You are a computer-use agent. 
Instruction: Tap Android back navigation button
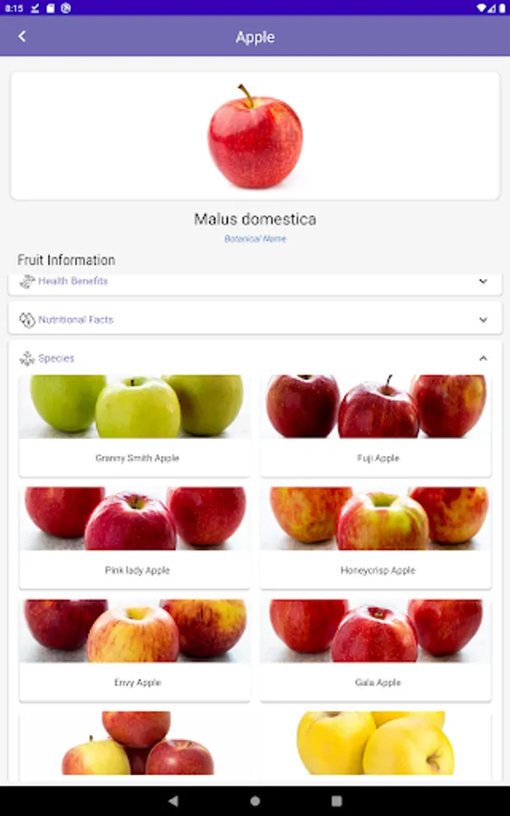(173, 801)
